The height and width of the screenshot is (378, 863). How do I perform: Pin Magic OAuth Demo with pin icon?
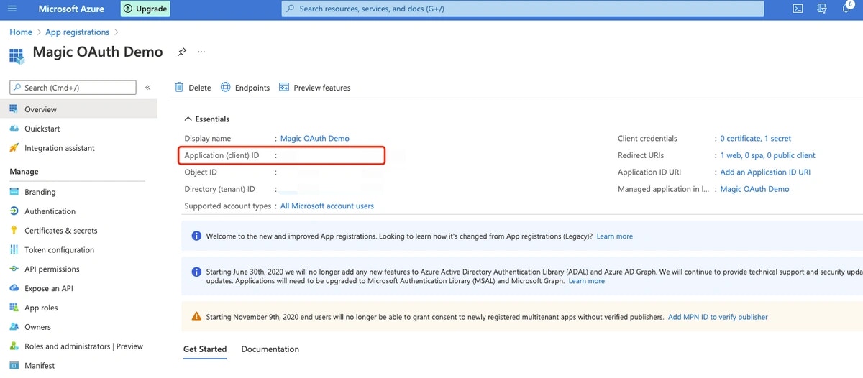tap(182, 52)
